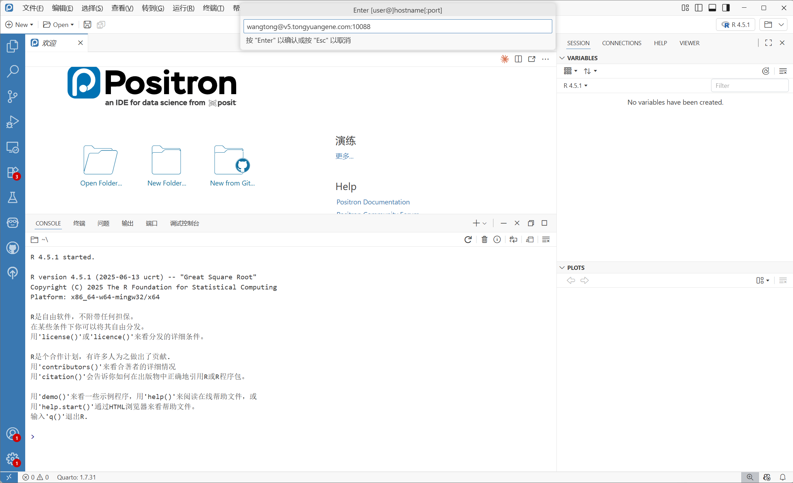793x483 pixels.
Task: Open the 查看(V) menu
Action: (122, 8)
